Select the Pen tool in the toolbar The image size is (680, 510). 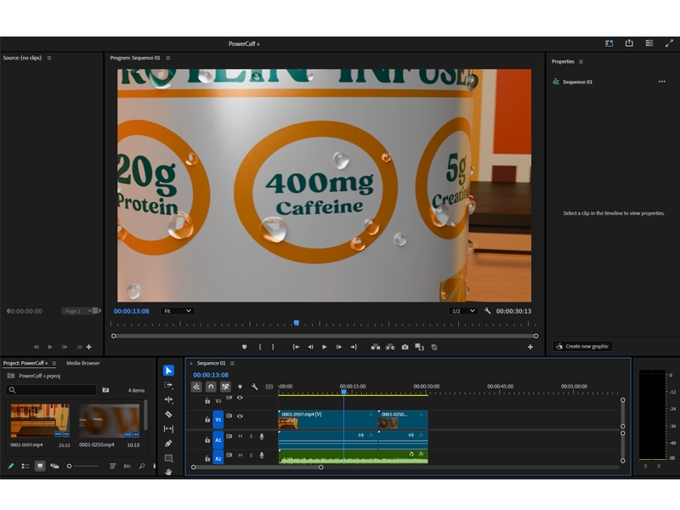(168, 443)
